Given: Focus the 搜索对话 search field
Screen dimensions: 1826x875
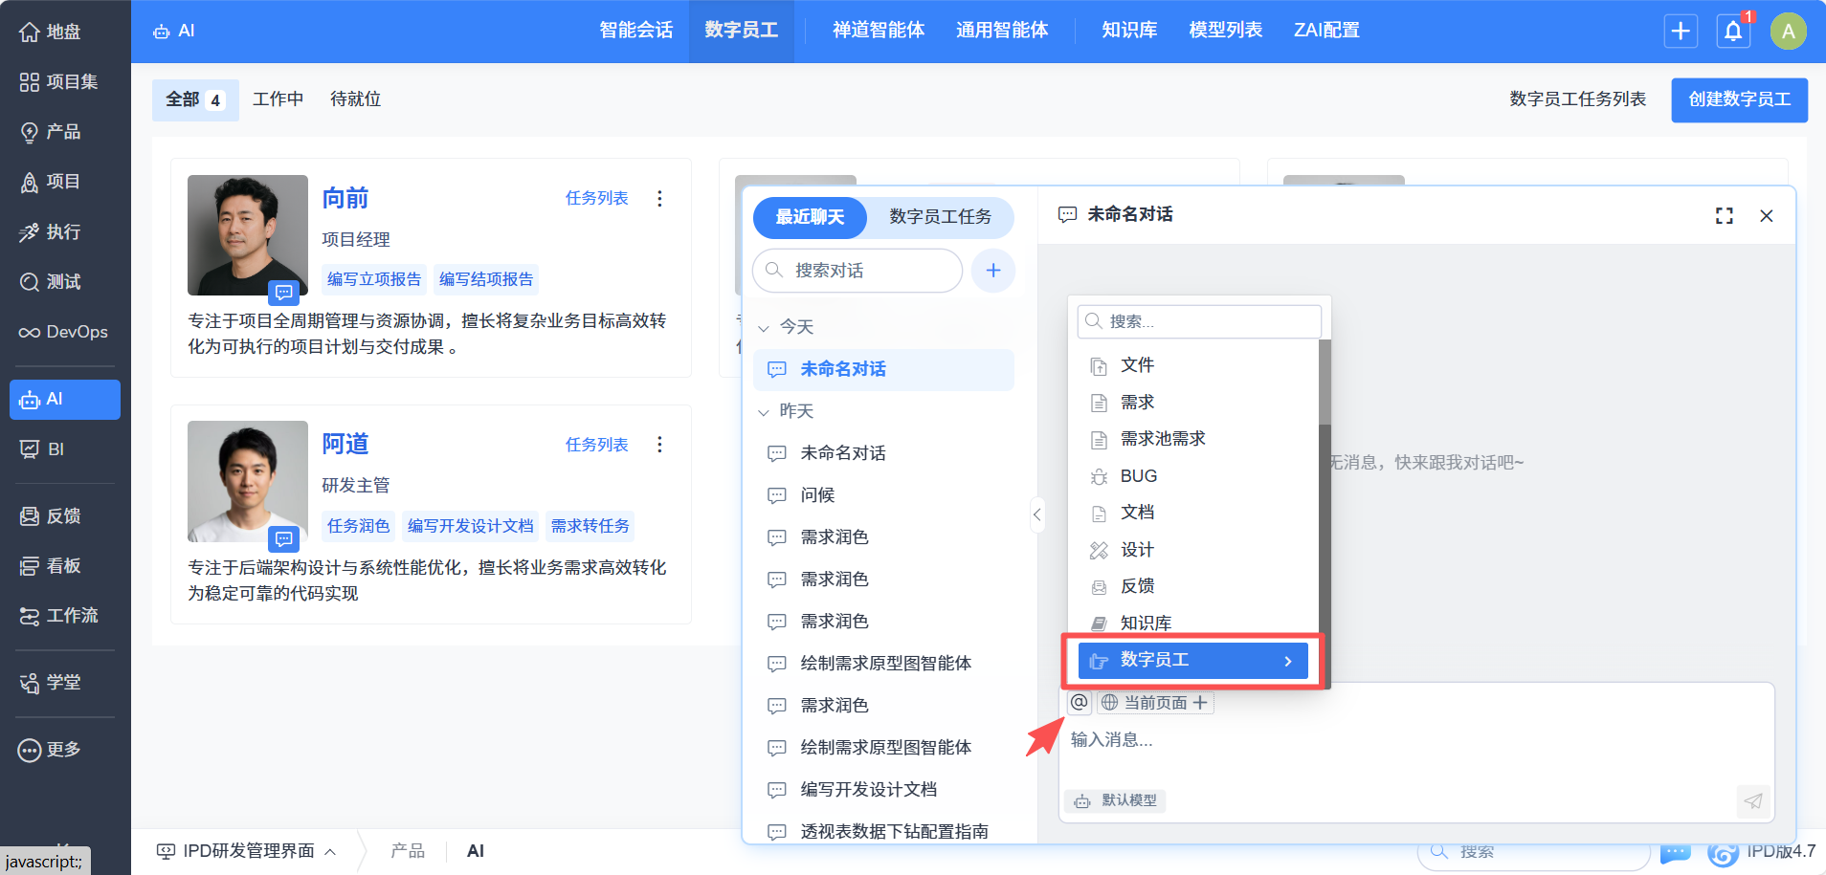Looking at the screenshot, I should tap(857, 271).
